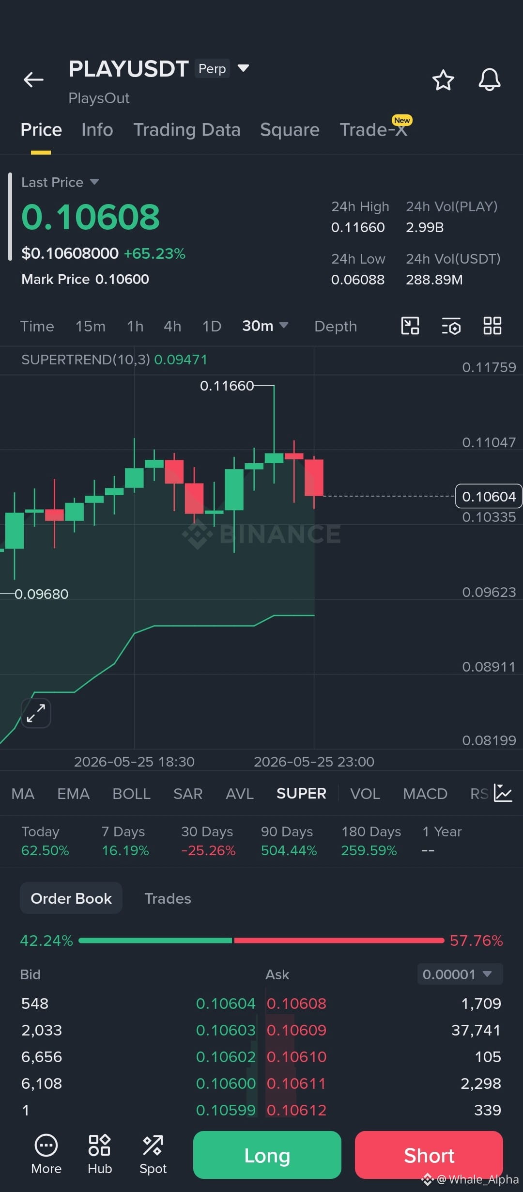This screenshot has height=1192, width=523.
Task: Open the More menu
Action: pyautogui.click(x=46, y=1155)
